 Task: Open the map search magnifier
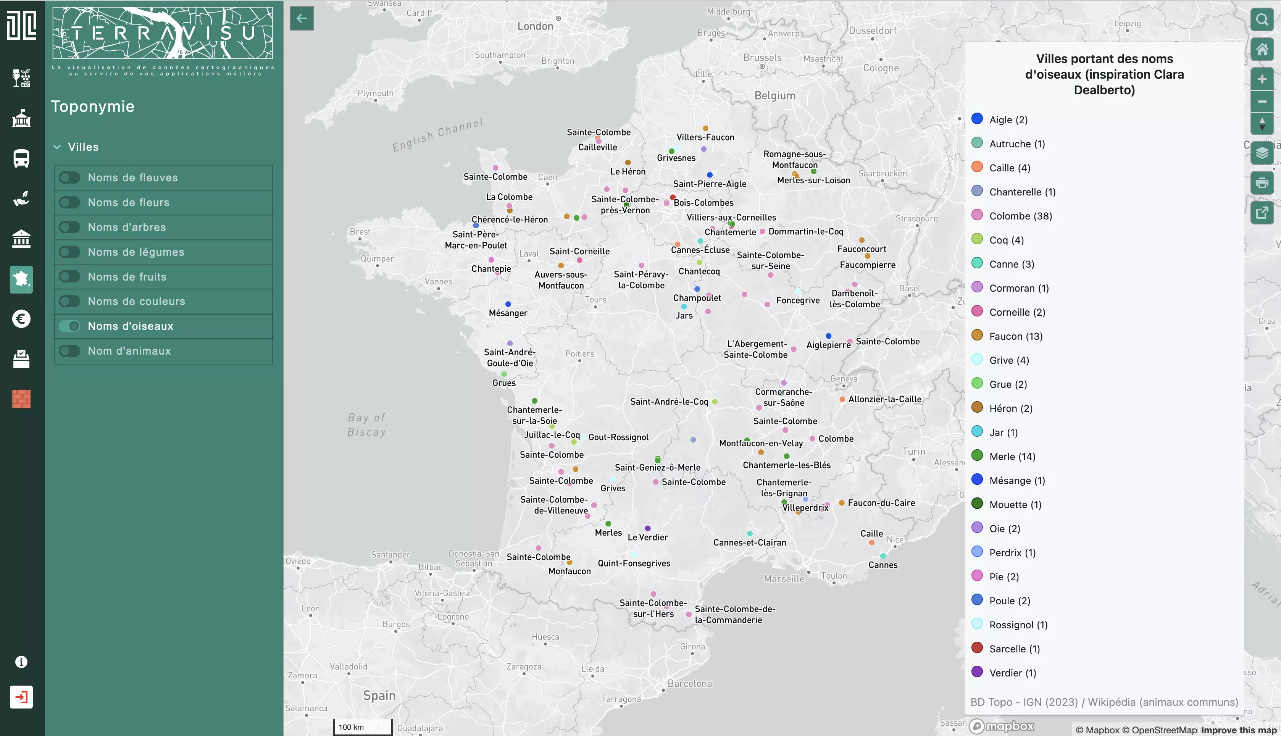click(x=1262, y=20)
